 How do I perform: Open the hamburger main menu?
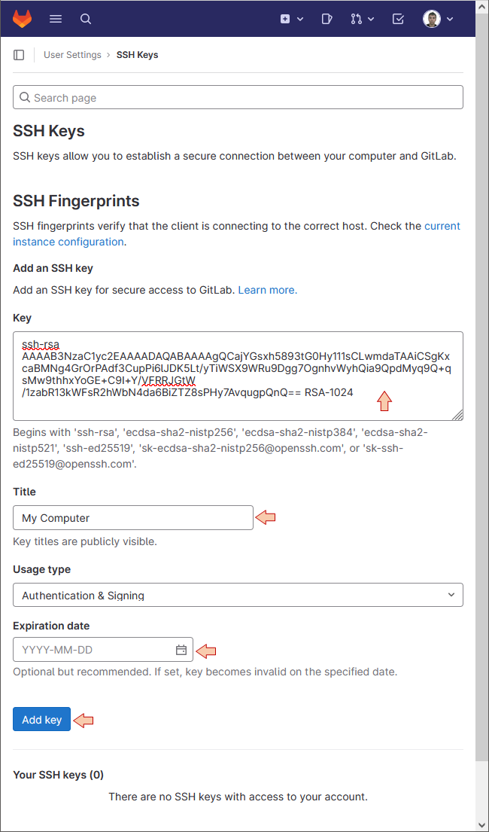56,19
